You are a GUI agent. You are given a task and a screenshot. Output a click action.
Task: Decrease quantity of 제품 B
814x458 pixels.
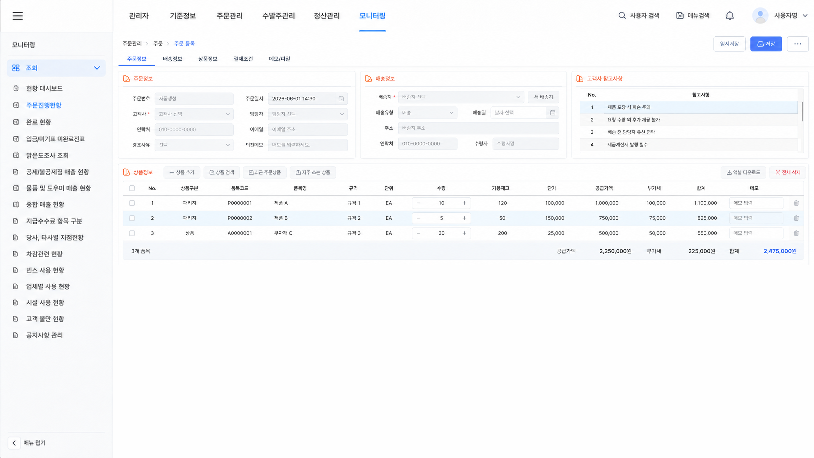(418, 218)
